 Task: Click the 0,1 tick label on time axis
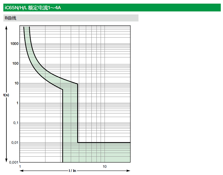(16, 123)
